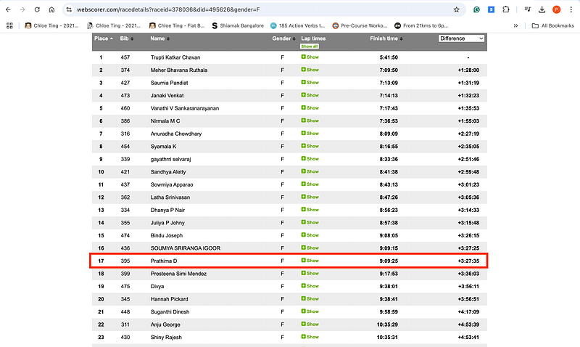Show lap times for Presteena Simi Mendez
580x347 pixels.
pyautogui.click(x=310, y=273)
